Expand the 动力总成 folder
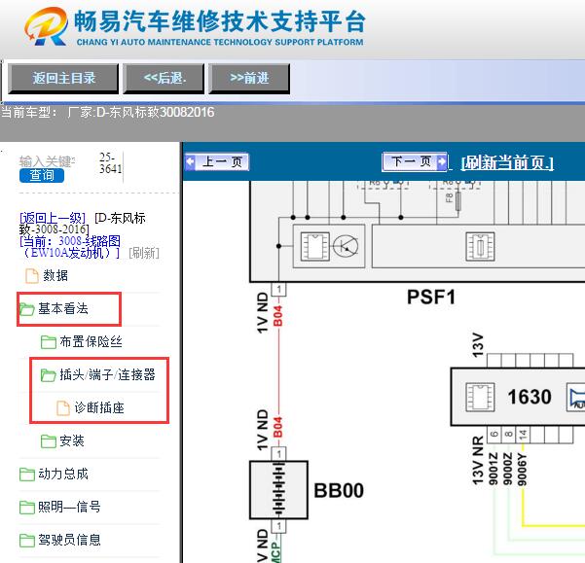585x563 pixels. [63, 474]
